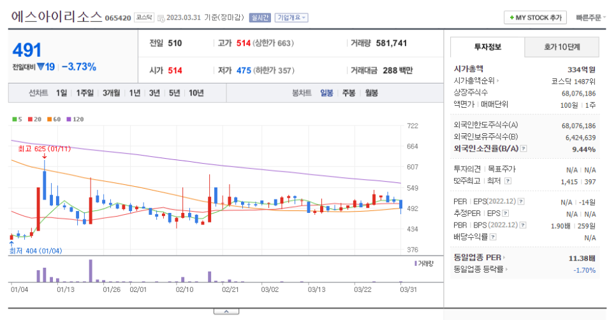Open help icon next to 추정PER EPS
The height and width of the screenshot is (320, 616).
tap(506, 213)
